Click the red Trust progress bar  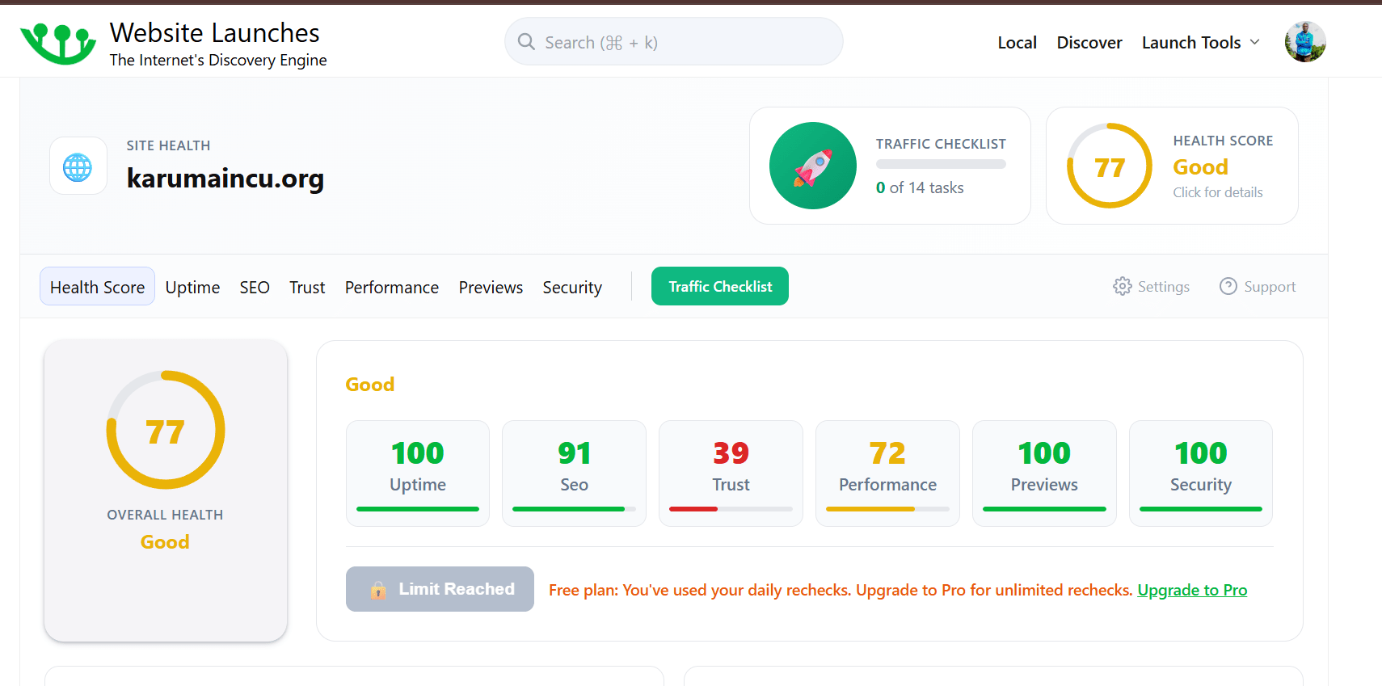click(x=731, y=509)
